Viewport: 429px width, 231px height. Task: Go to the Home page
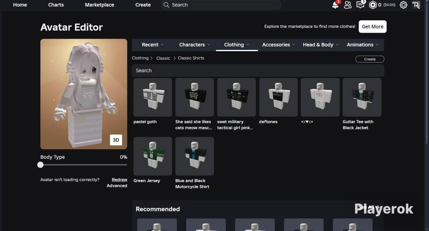tap(20, 5)
